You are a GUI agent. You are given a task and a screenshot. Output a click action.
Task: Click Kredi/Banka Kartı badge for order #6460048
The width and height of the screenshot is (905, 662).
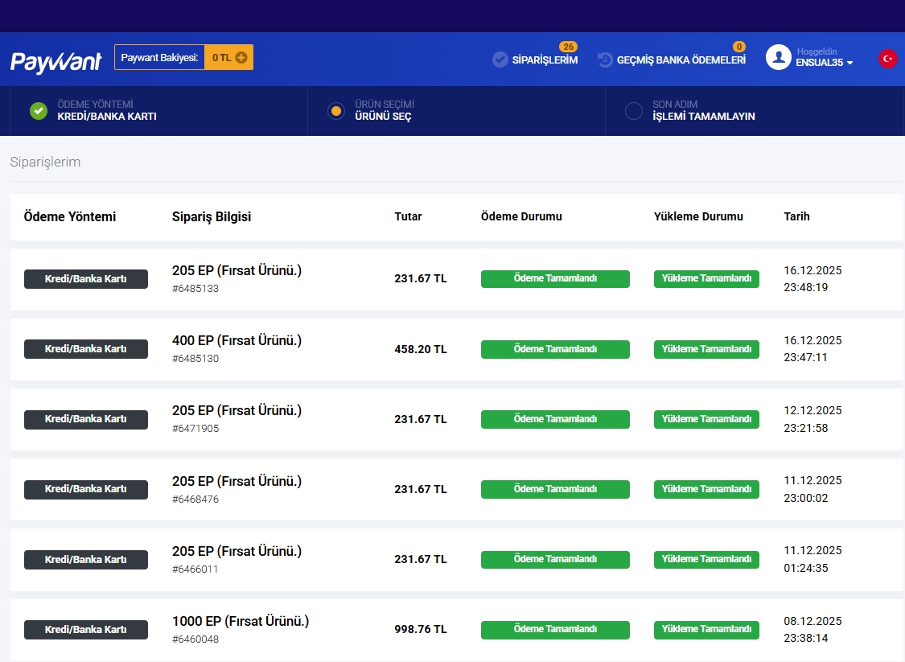[x=85, y=630]
